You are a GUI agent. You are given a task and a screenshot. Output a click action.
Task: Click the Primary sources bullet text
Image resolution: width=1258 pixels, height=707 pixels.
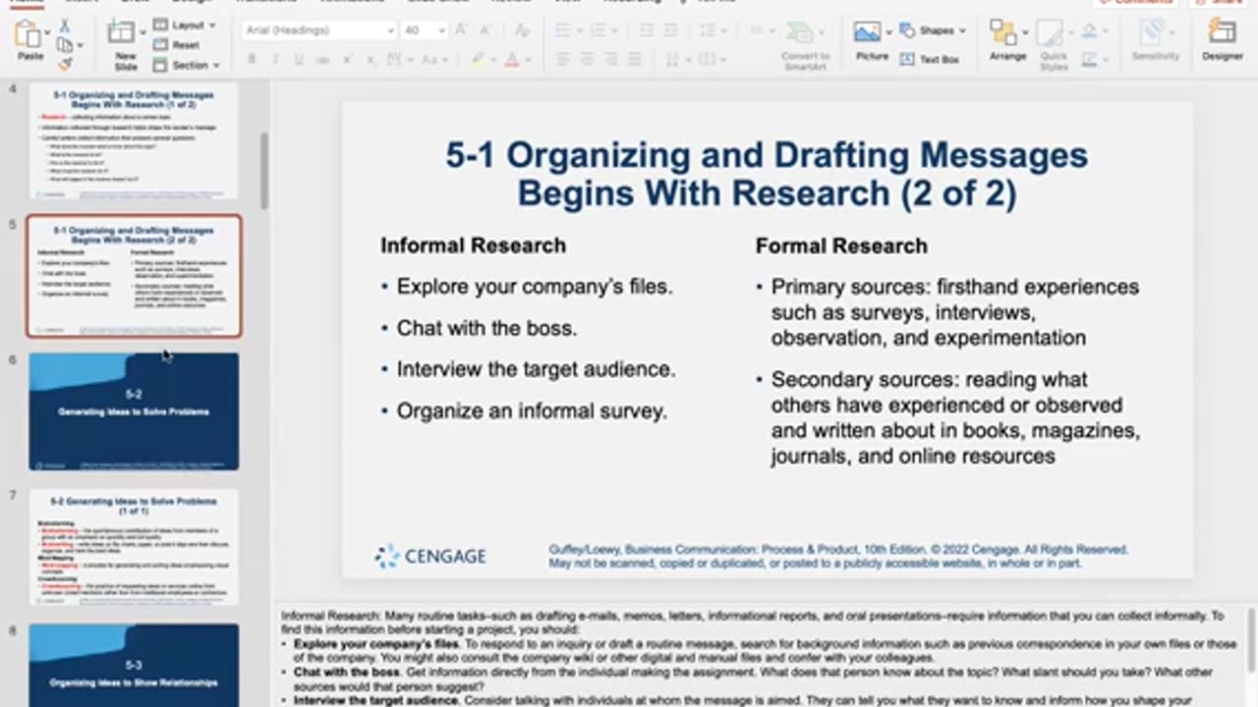coord(954,312)
